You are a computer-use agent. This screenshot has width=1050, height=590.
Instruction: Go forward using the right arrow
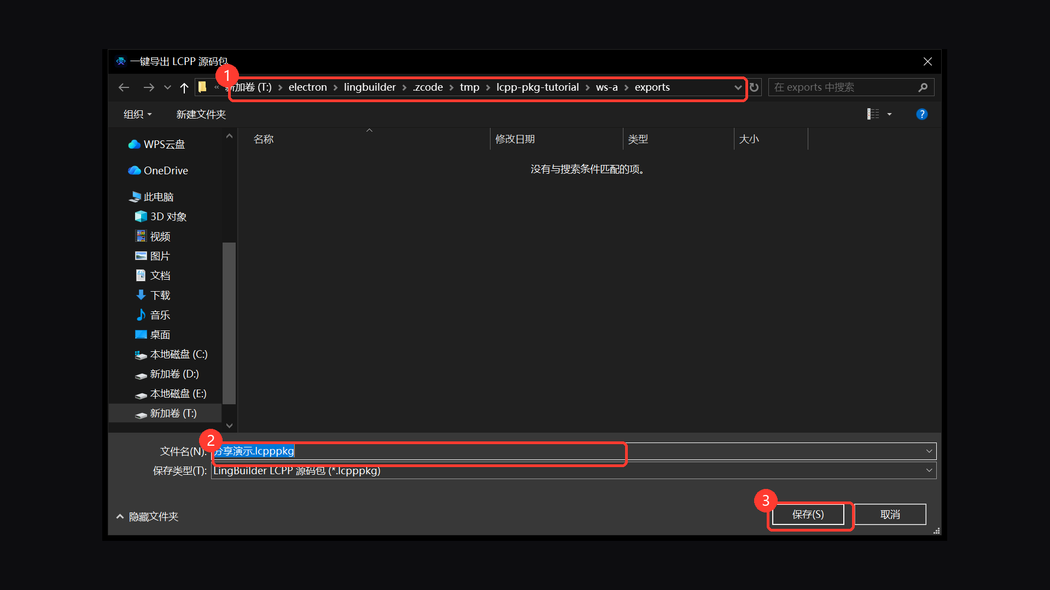148,87
